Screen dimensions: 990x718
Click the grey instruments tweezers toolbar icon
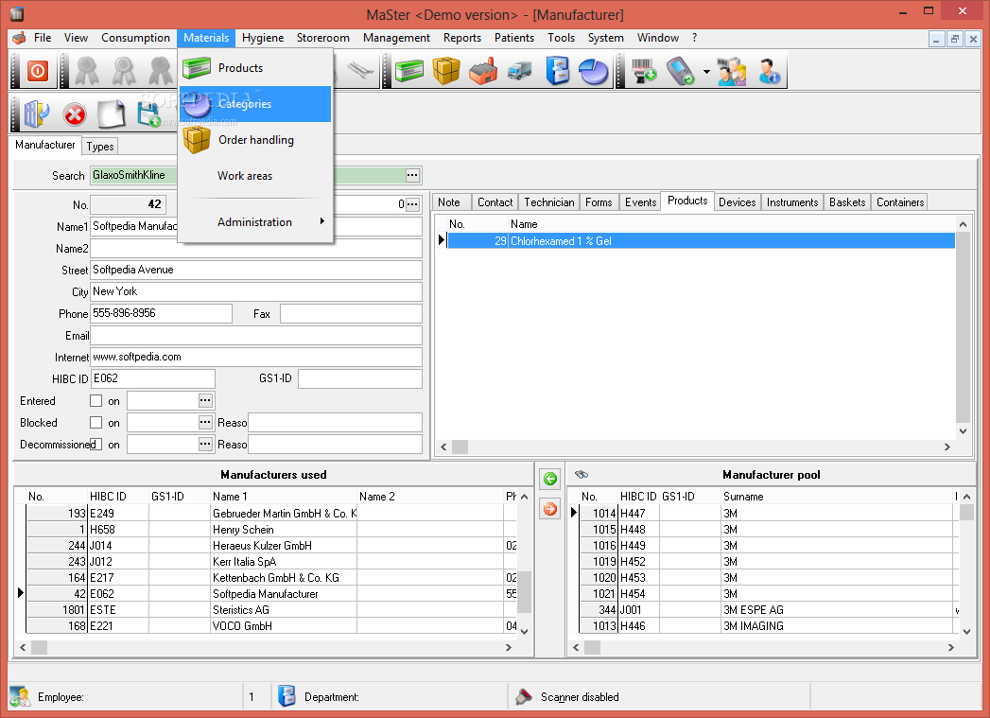click(x=360, y=71)
